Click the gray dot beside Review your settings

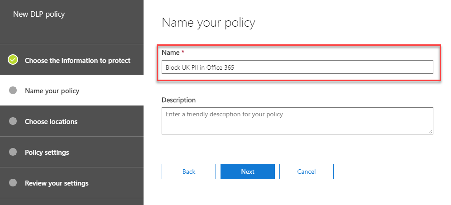pyautogui.click(x=13, y=183)
